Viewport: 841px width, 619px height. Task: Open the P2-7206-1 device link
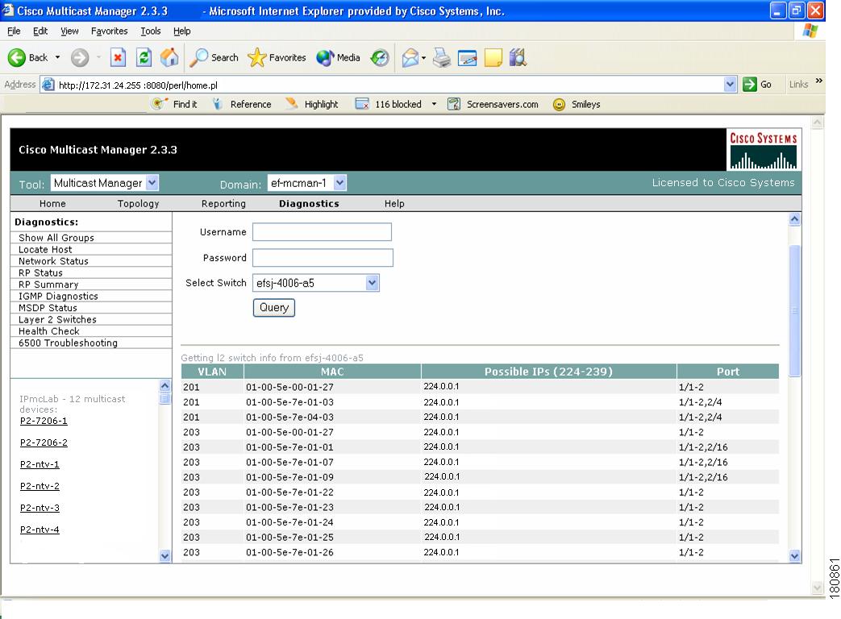[44, 421]
